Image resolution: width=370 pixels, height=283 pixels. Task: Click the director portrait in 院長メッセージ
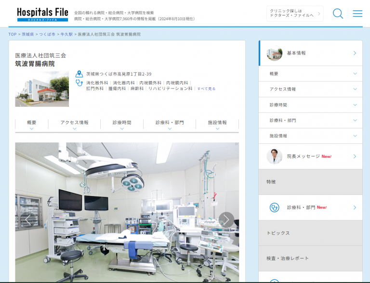click(275, 156)
